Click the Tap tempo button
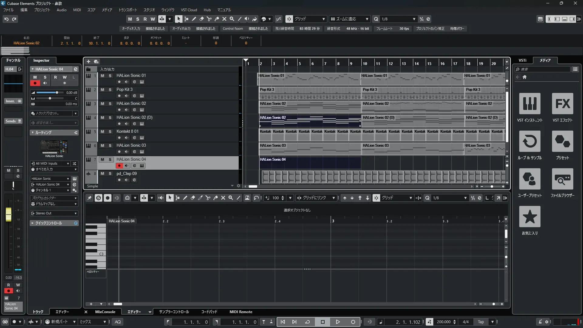The image size is (583, 328). pos(481,322)
